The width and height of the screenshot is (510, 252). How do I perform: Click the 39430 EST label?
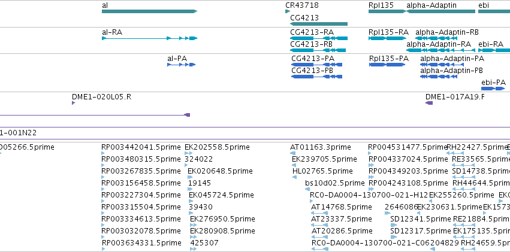pyautogui.click(x=201, y=207)
